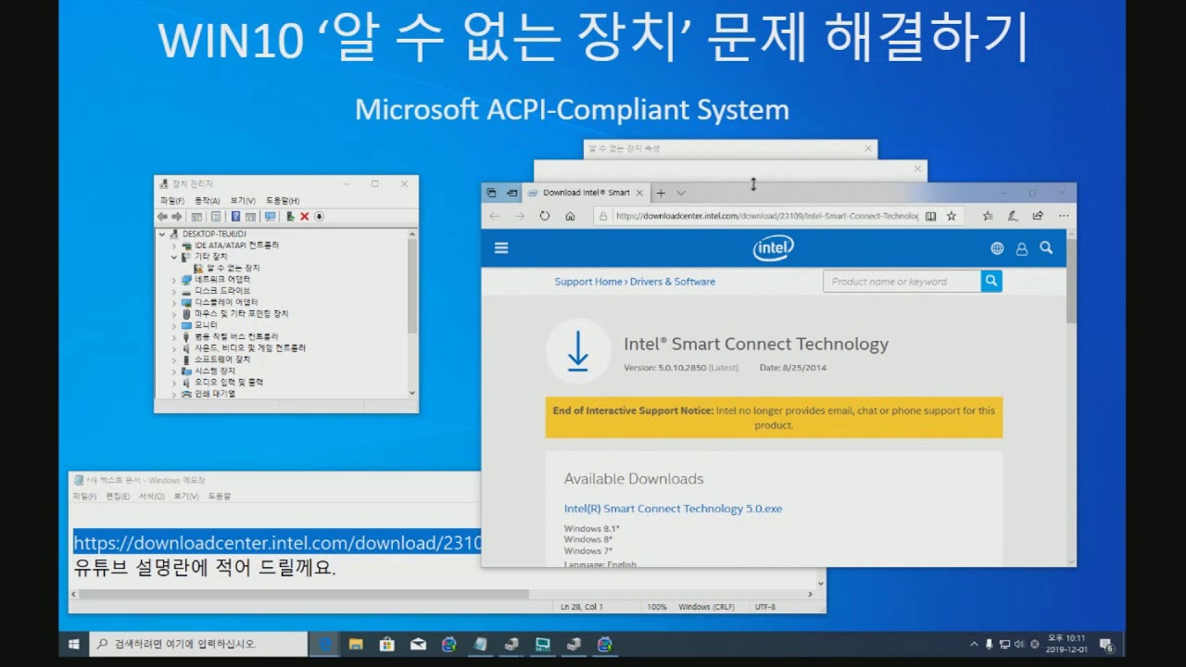Open 서식(O) menu in Notepad
Viewport: 1186px width, 667px height.
(152, 497)
